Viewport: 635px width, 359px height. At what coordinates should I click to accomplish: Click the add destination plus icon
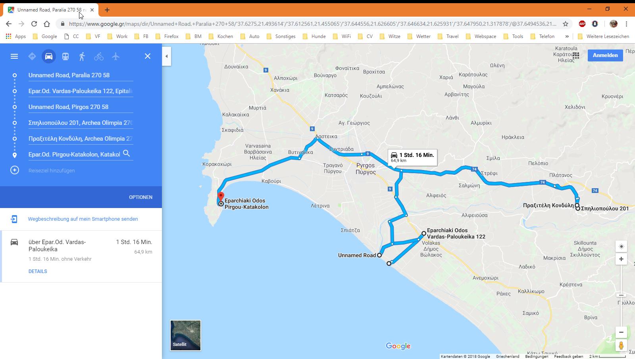coord(15,170)
